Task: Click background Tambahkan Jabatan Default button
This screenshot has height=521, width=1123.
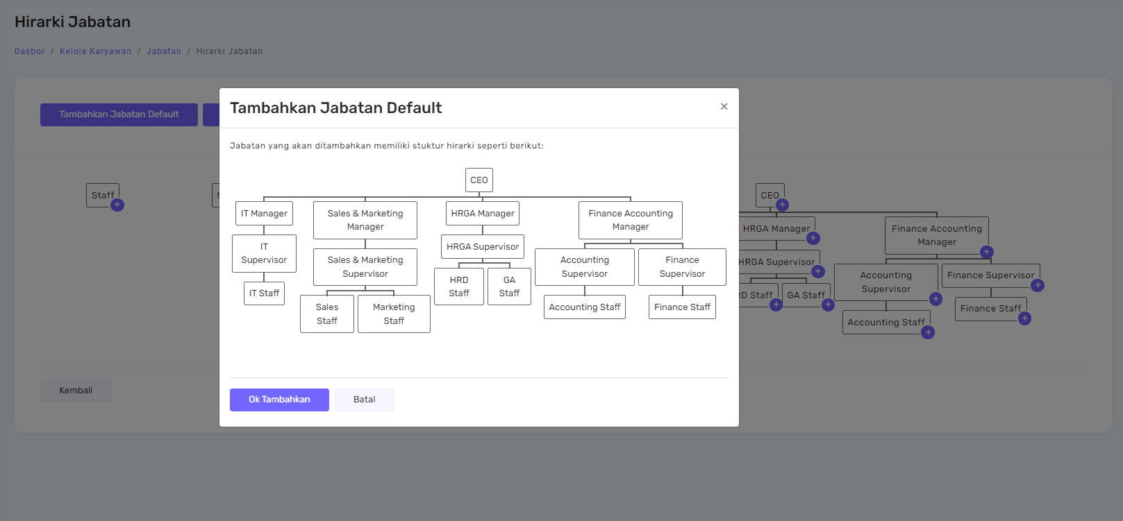Action: [119, 114]
